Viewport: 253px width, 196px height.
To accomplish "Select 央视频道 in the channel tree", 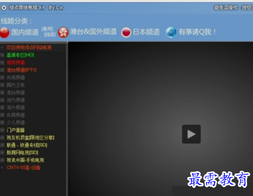I will click(x=16, y=78).
